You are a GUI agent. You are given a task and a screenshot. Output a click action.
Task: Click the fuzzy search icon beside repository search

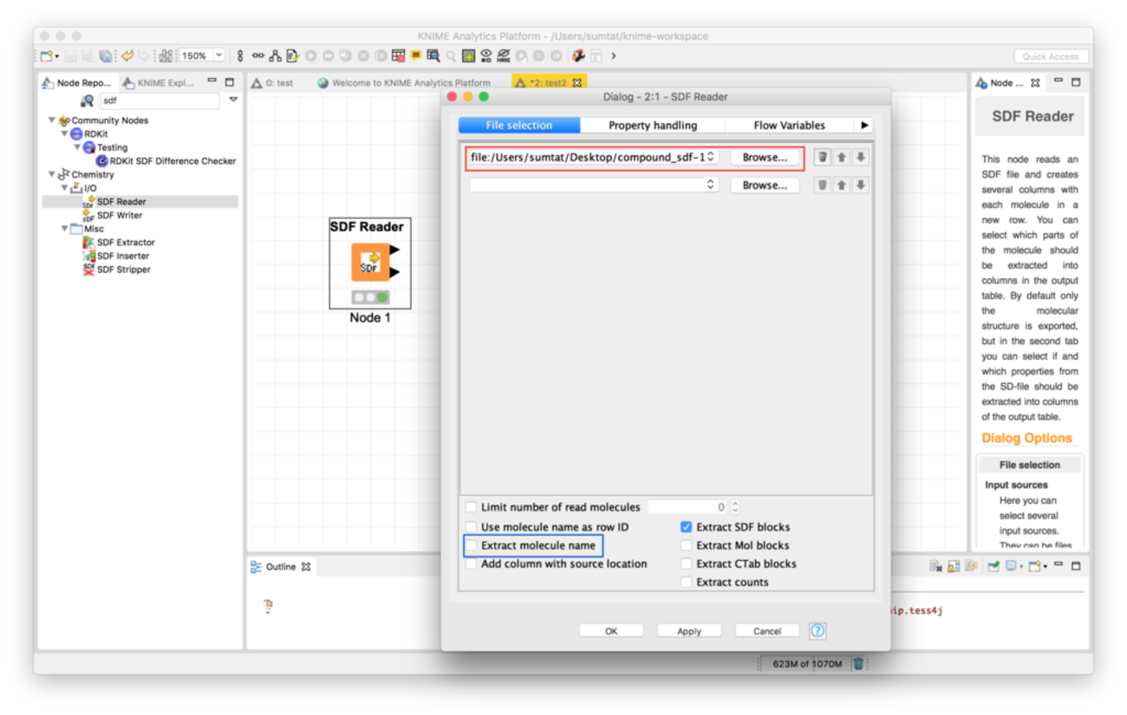coord(88,101)
